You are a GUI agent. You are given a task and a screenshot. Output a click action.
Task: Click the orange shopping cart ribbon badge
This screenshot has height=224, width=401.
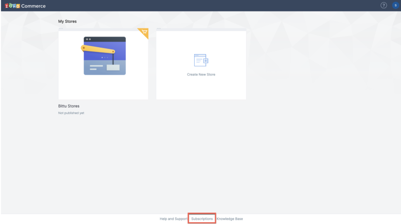click(x=144, y=32)
